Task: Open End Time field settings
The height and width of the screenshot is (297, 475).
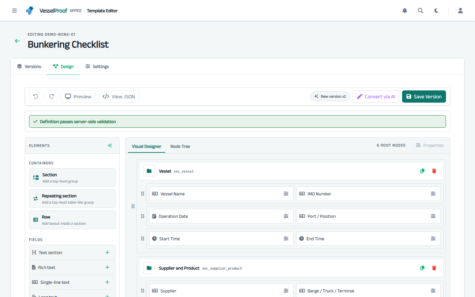Action: click(x=433, y=239)
